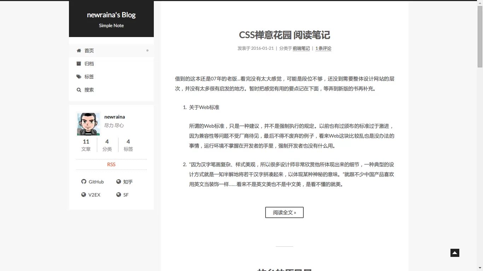Click the globe icon beside V2EX
The image size is (483, 271).
coord(84,195)
